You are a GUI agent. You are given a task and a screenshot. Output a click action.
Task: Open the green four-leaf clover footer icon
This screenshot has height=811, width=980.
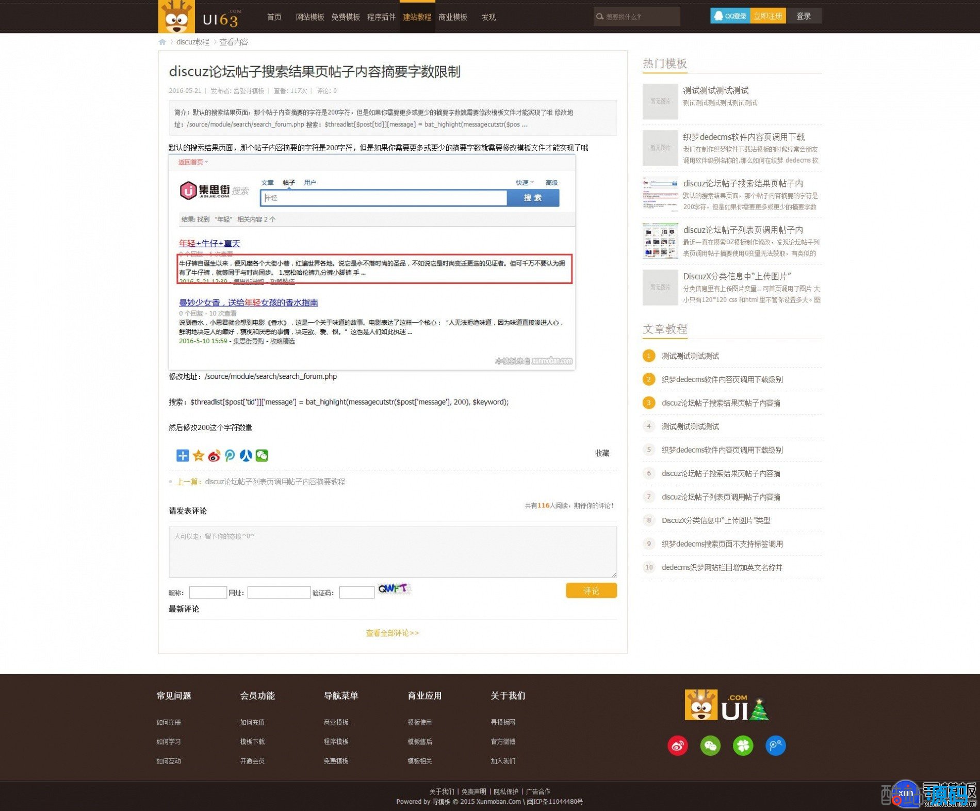tap(743, 746)
